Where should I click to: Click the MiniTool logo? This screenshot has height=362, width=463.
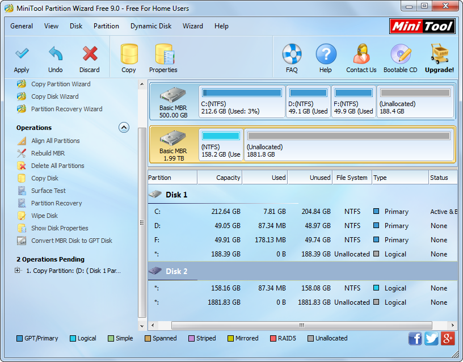422,26
